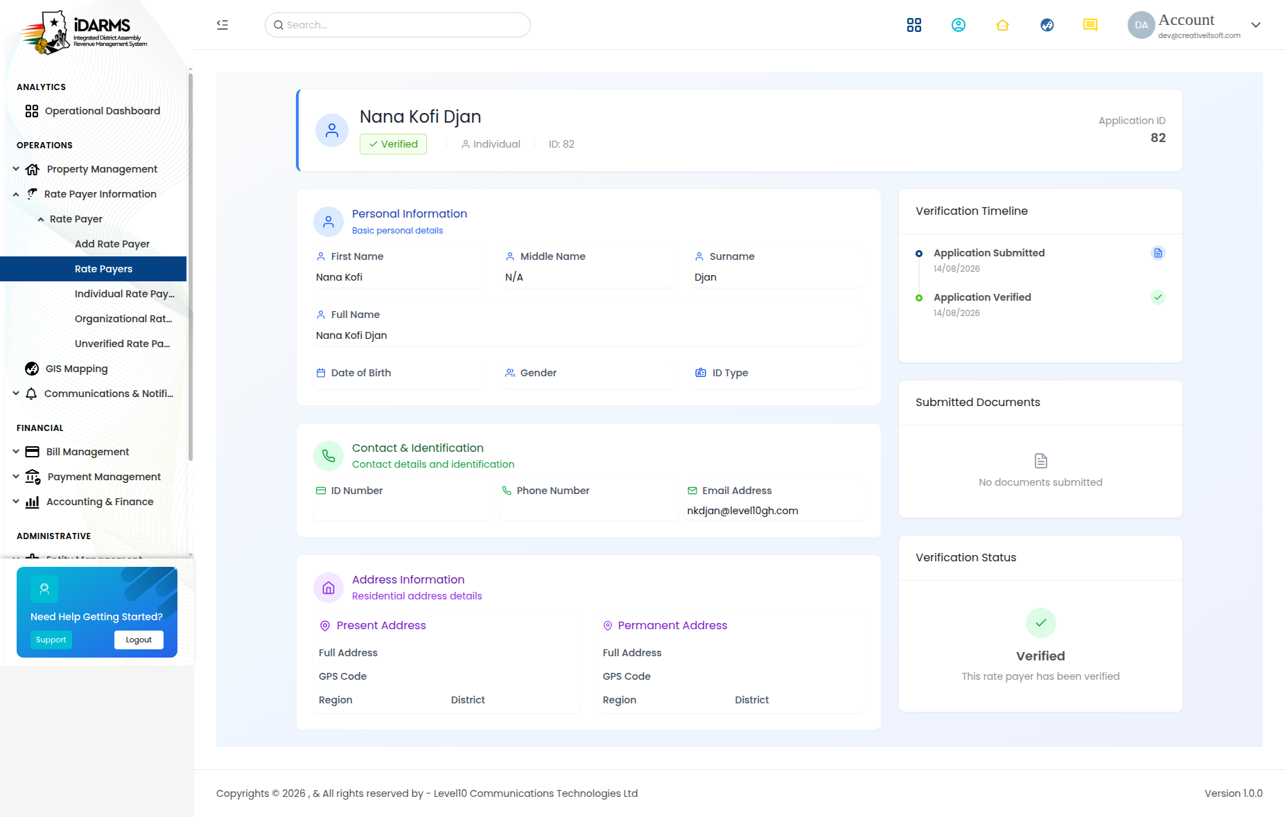The image size is (1285, 817).
Task: Open Unverified Rate Payers menu item
Action: coord(123,344)
